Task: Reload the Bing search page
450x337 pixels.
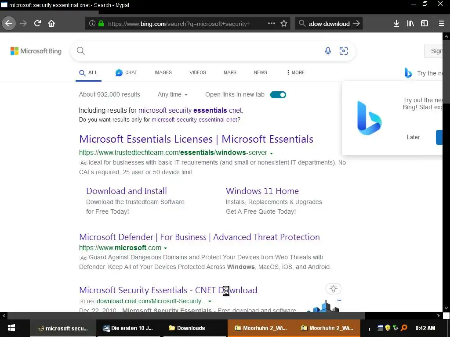Action: click(x=37, y=23)
